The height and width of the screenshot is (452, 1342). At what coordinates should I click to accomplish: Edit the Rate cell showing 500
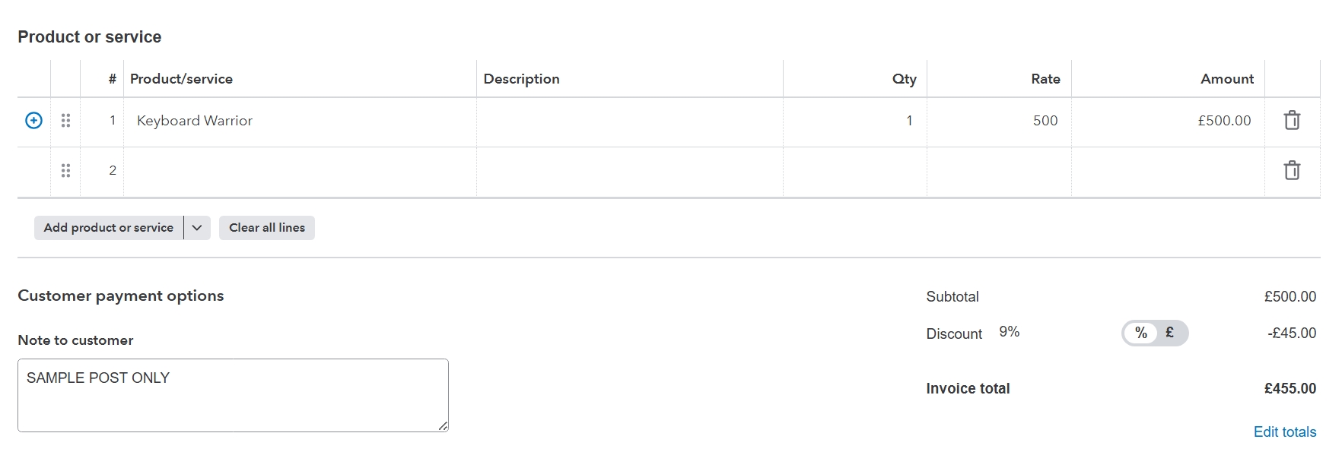click(x=999, y=122)
